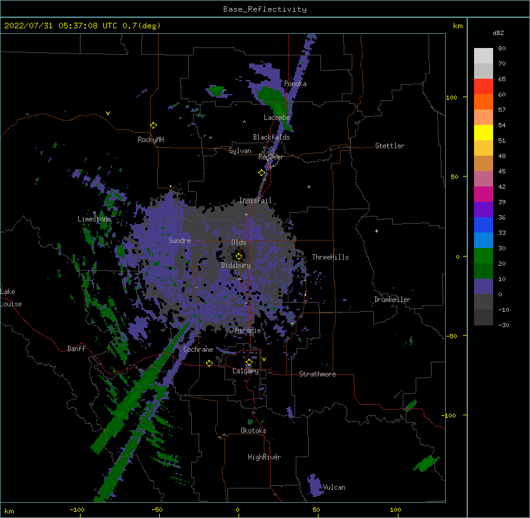
Task: Click the green echo patch west of Ponoka
Action: pyautogui.click(x=215, y=91)
